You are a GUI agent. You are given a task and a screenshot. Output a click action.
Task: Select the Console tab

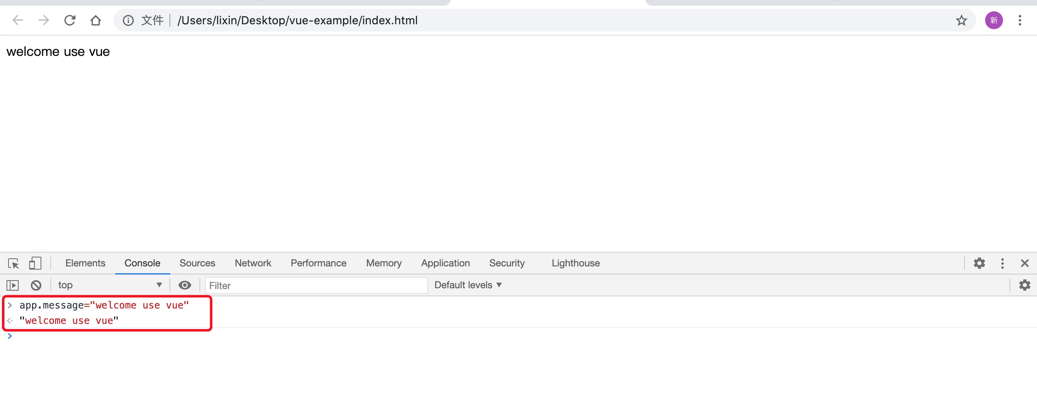tap(142, 263)
